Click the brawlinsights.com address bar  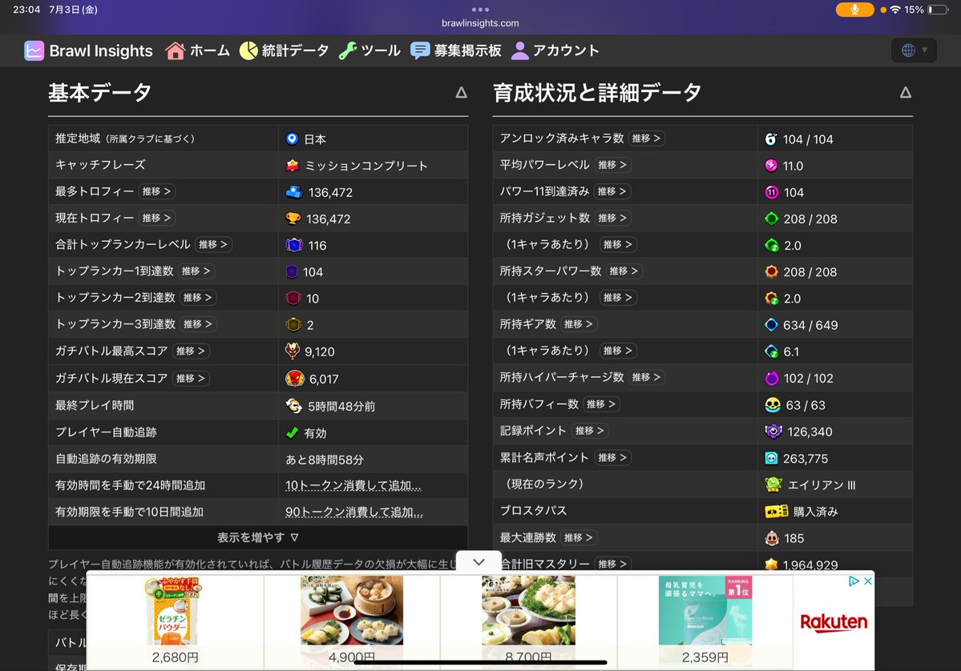[x=481, y=23]
